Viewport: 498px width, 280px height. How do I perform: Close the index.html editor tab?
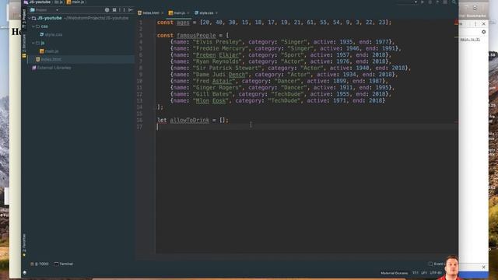pyautogui.click(x=162, y=13)
